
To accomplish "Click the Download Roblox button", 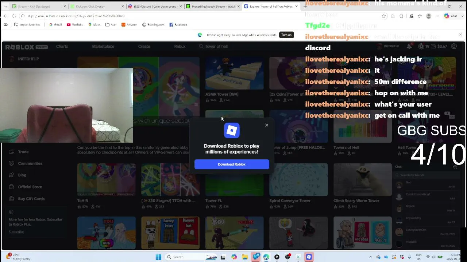I will click(x=232, y=164).
